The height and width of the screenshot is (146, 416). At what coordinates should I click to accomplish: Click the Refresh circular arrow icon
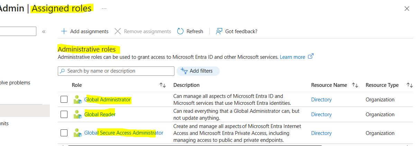180,31
